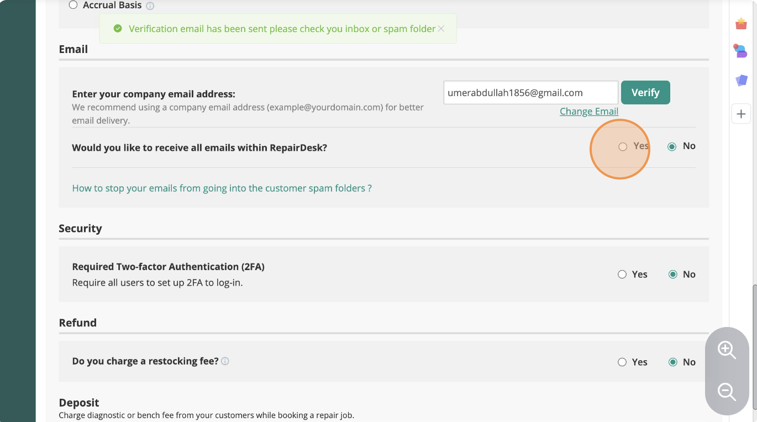
Task: Choose No for charging a restocking fee
Action: 672,362
